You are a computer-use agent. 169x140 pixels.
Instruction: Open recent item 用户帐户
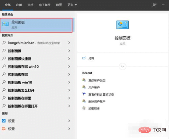coord(94,88)
